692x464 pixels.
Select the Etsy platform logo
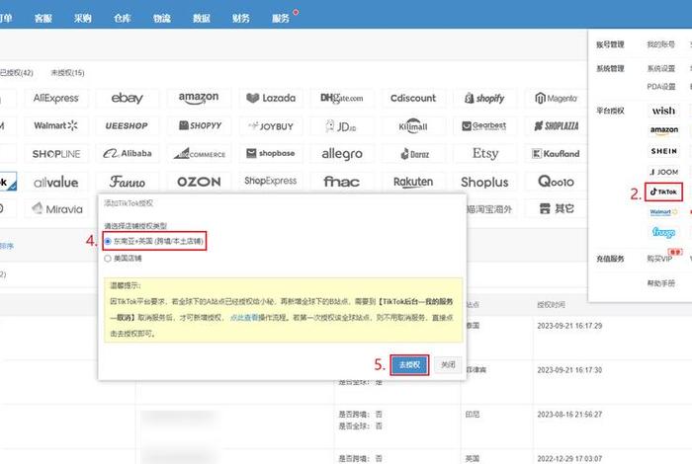tap(484, 154)
